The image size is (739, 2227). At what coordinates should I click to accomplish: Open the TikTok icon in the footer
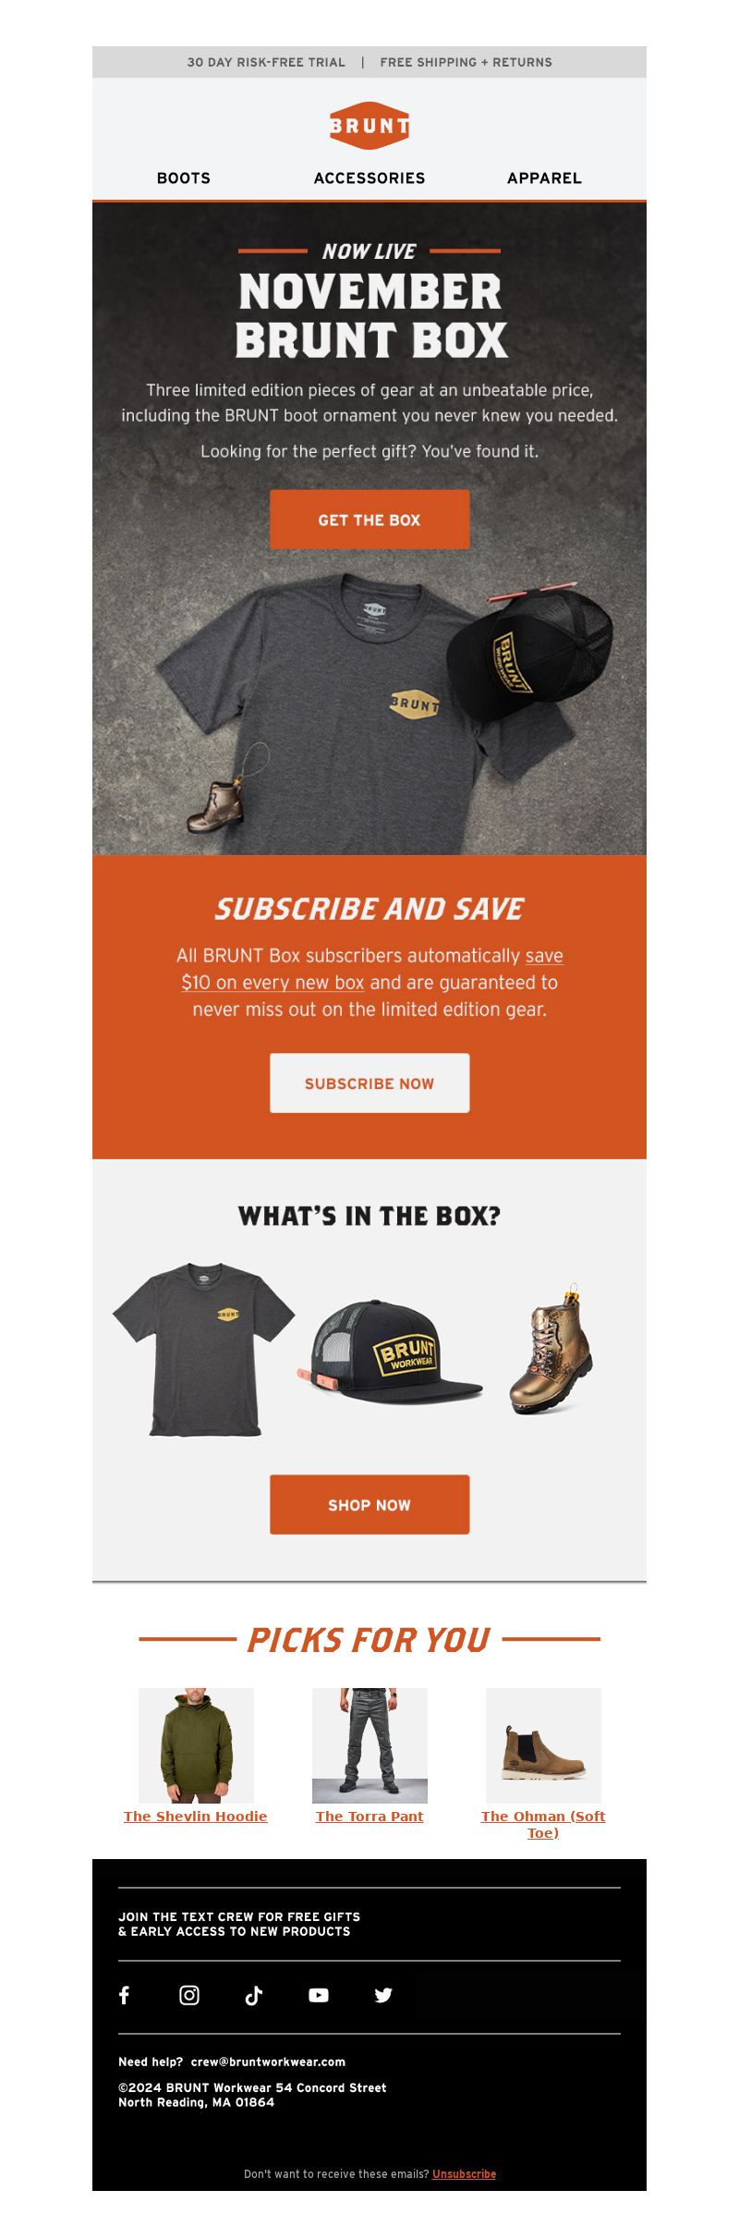click(254, 1995)
